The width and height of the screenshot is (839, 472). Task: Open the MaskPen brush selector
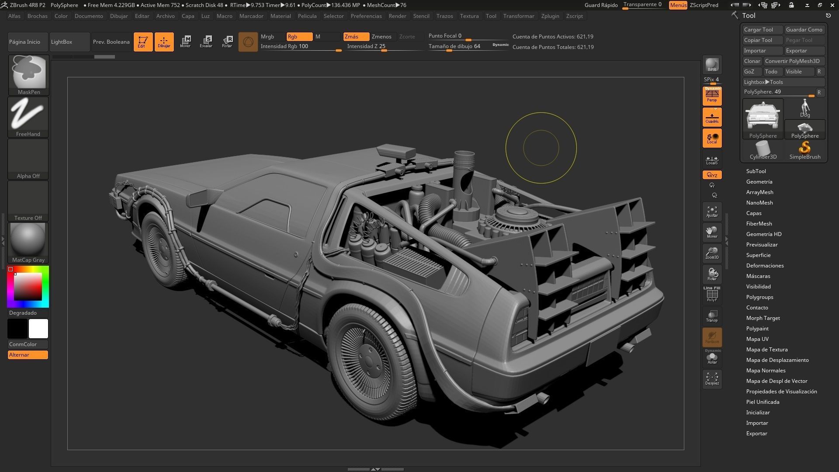[28, 75]
